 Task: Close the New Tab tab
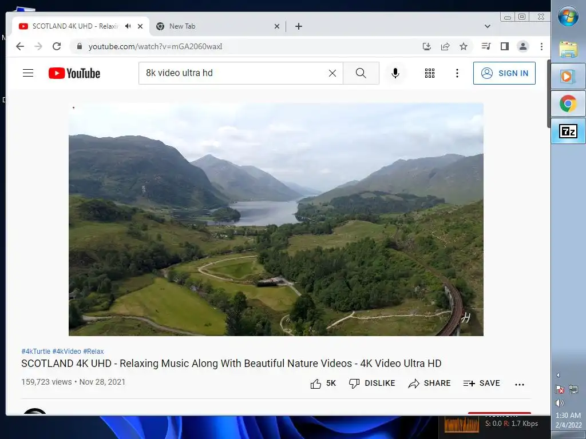point(277,26)
